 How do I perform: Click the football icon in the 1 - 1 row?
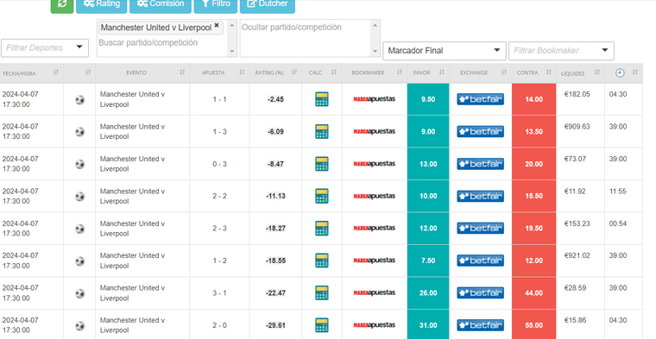pyautogui.click(x=79, y=99)
